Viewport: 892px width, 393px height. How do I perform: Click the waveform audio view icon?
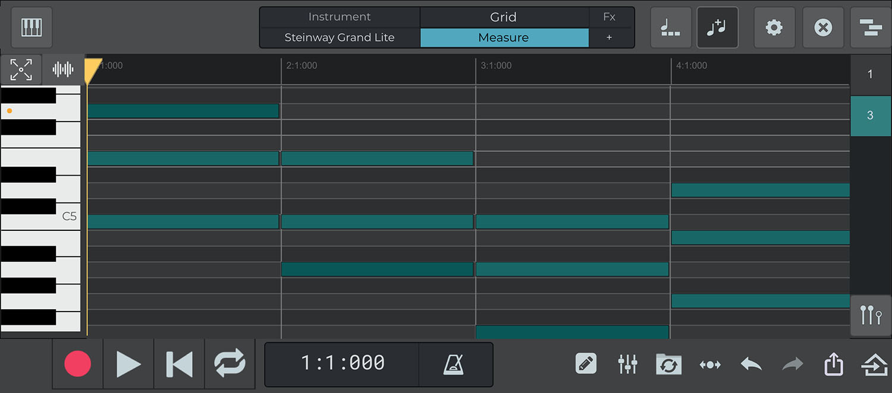(x=63, y=69)
